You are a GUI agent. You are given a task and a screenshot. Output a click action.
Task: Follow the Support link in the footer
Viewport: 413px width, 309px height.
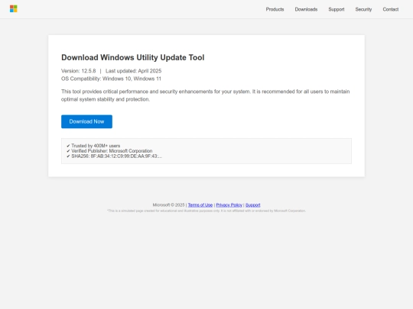[253, 205]
